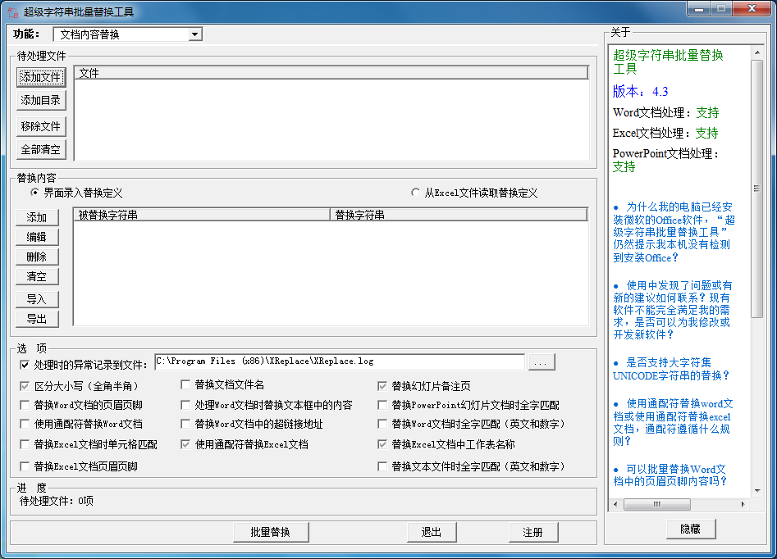The image size is (777, 559).
Task: Click the app icon in the title bar
Action: click(12, 11)
